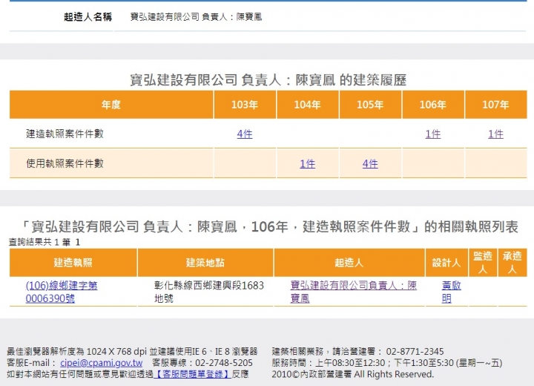Click the 起造人名稱 label at top
This screenshot has height=386, width=534.
(x=88, y=17)
